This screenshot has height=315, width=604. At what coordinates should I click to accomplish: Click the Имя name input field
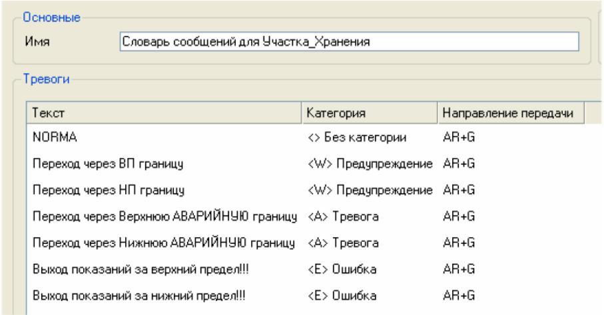pyautogui.click(x=349, y=42)
